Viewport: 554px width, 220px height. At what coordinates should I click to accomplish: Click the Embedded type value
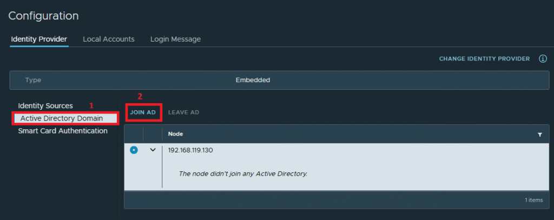(253, 80)
